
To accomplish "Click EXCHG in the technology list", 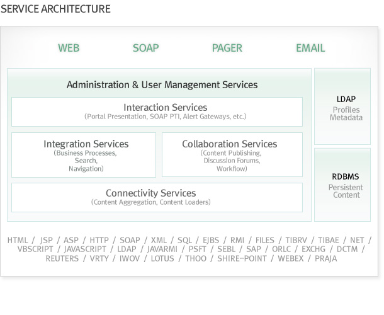I will coord(313,249).
